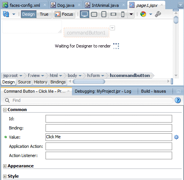Screen dimensions: 184x180
Task: Click the horizontal scrollbar thumb
Action: click(89, 82)
